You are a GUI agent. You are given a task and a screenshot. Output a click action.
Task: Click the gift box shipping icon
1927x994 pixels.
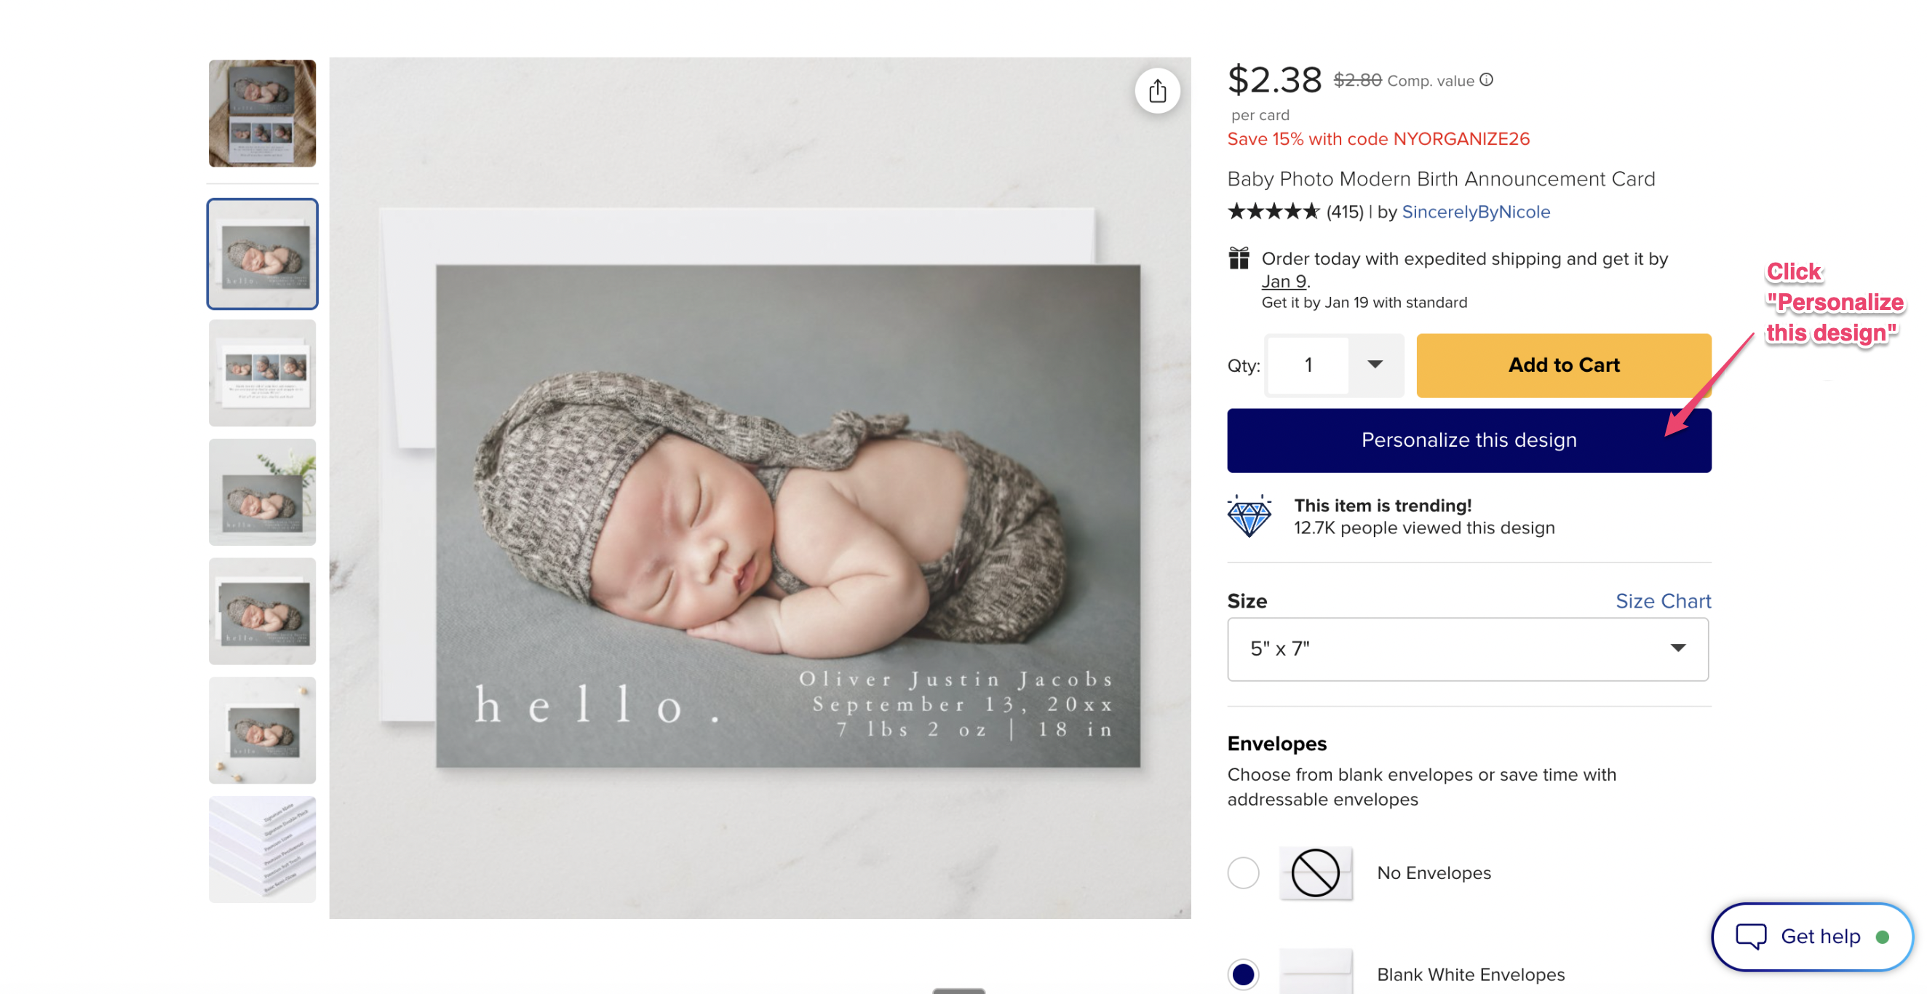pyautogui.click(x=1239, y=258)
